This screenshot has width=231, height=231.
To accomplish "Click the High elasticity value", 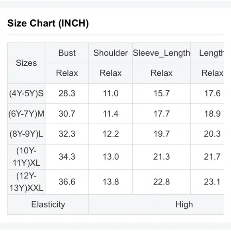I will click(x=184, y=204).
